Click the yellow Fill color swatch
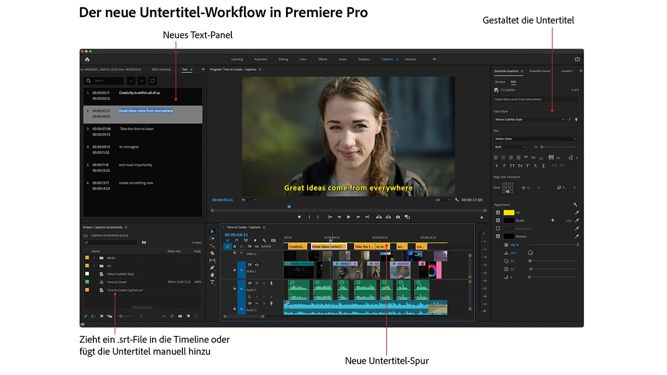 click(x=509, y=213)
